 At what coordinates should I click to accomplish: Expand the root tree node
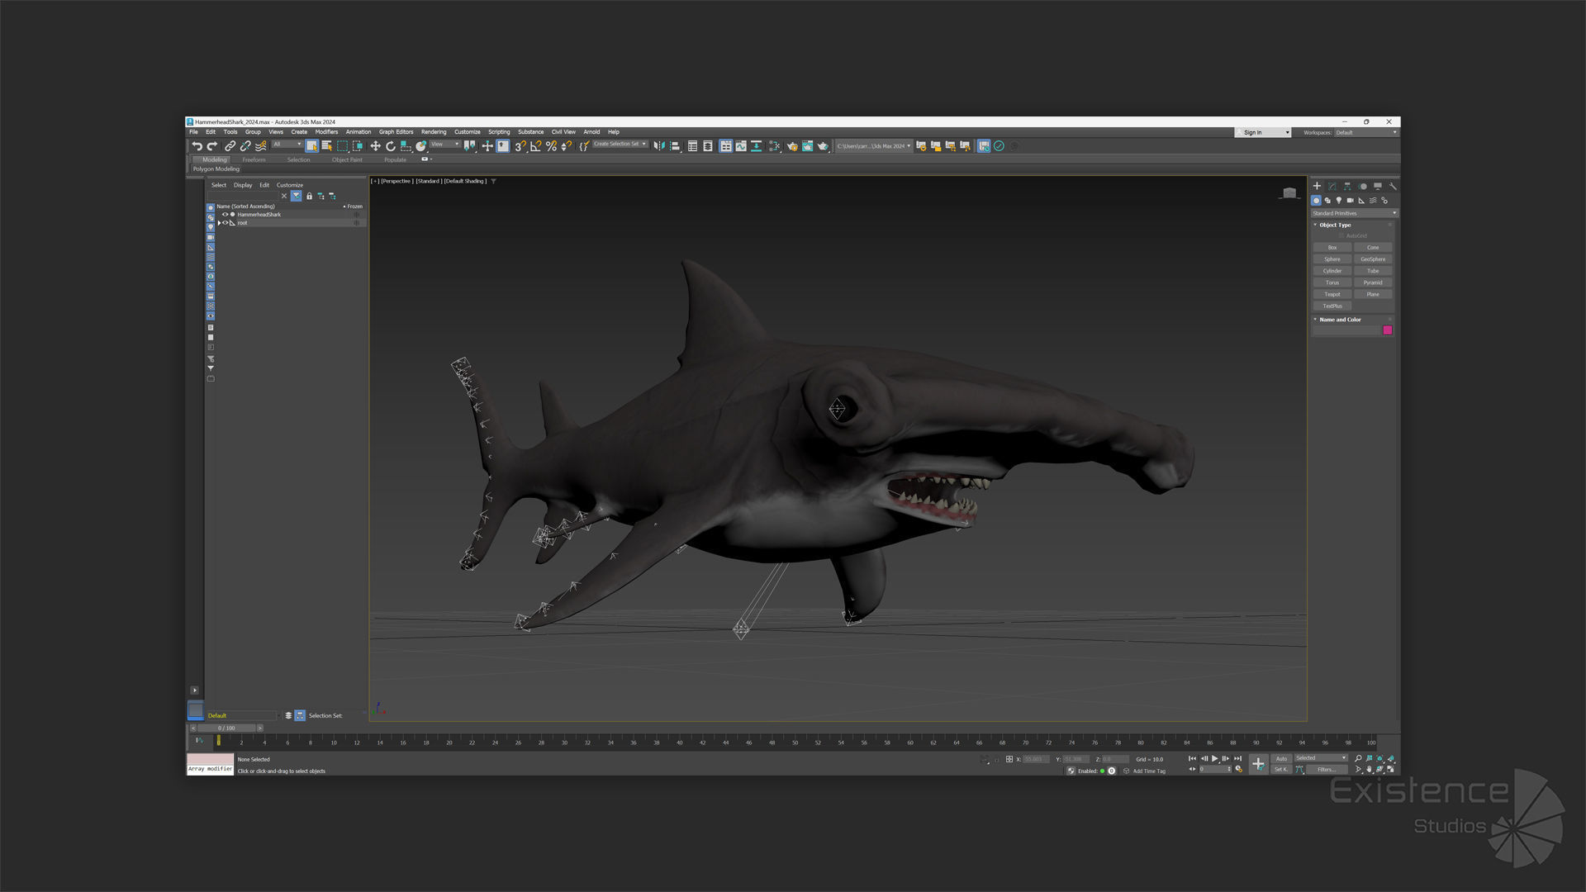219,223
